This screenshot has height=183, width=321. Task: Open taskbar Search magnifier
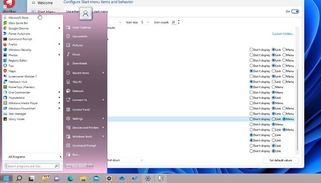click(x=19, y=178)
